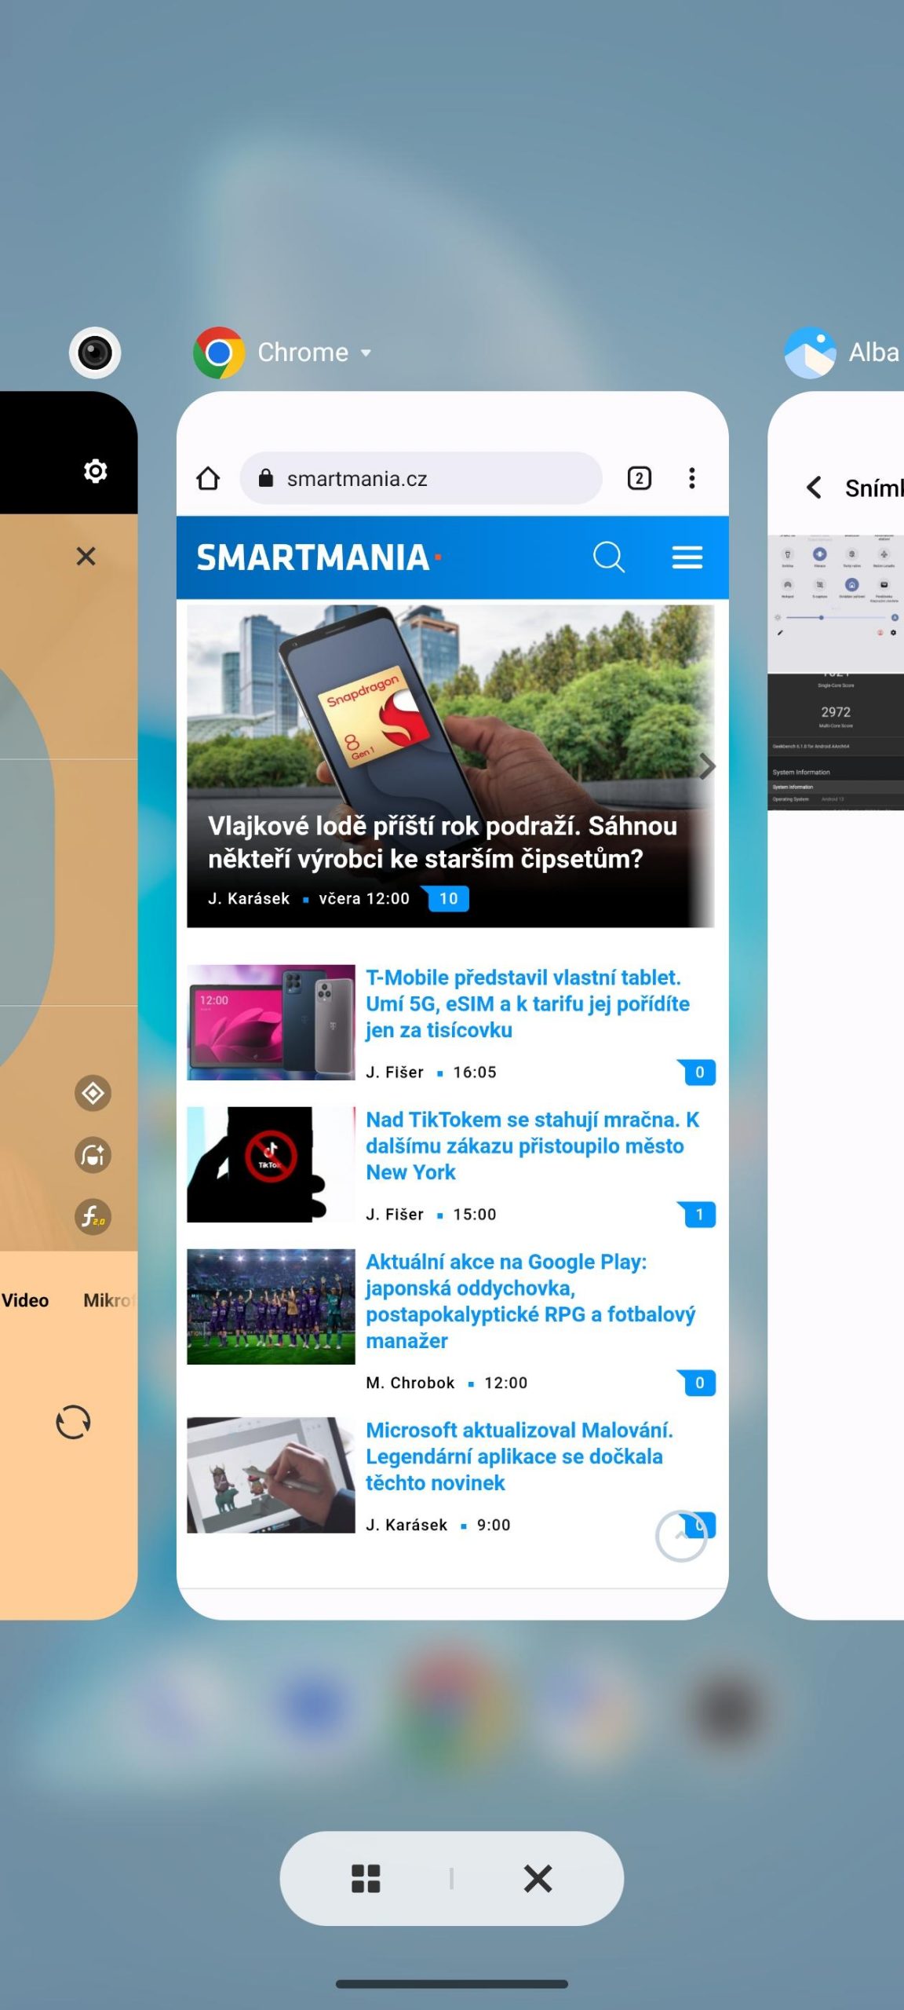Image resolution: width=904 pixels, height=2010 pixels.
Task: Open Chrome three-dot menu
Action: 691,478
